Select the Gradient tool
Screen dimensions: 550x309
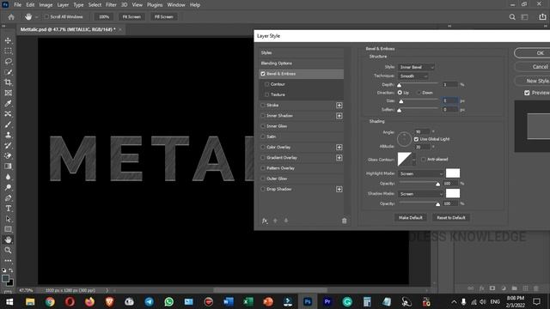coord(8,167)
